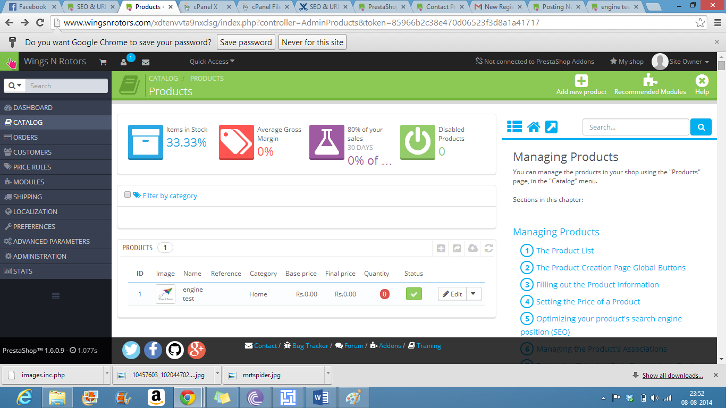
Task: Add new product plus icon in table header
Action: point(441,248)
